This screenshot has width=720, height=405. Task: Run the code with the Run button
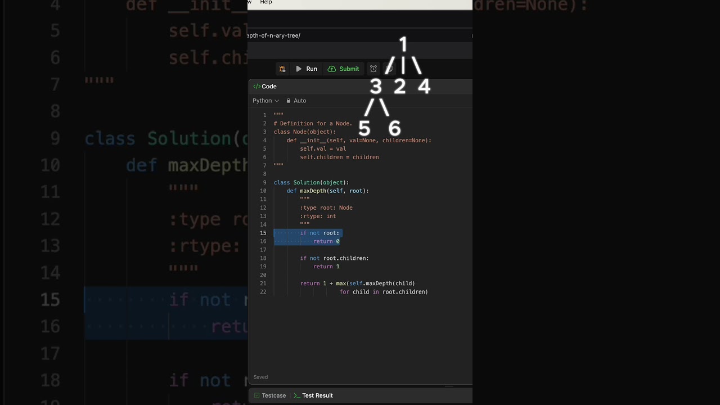click(307, 69)
